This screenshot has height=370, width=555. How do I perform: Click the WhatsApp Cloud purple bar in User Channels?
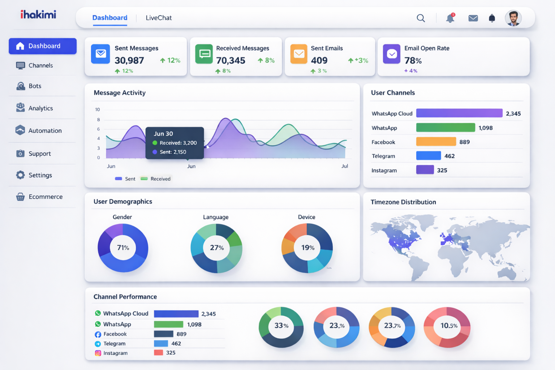point(459,113)
